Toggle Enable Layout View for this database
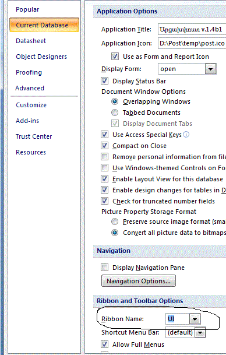 point(104,179)
